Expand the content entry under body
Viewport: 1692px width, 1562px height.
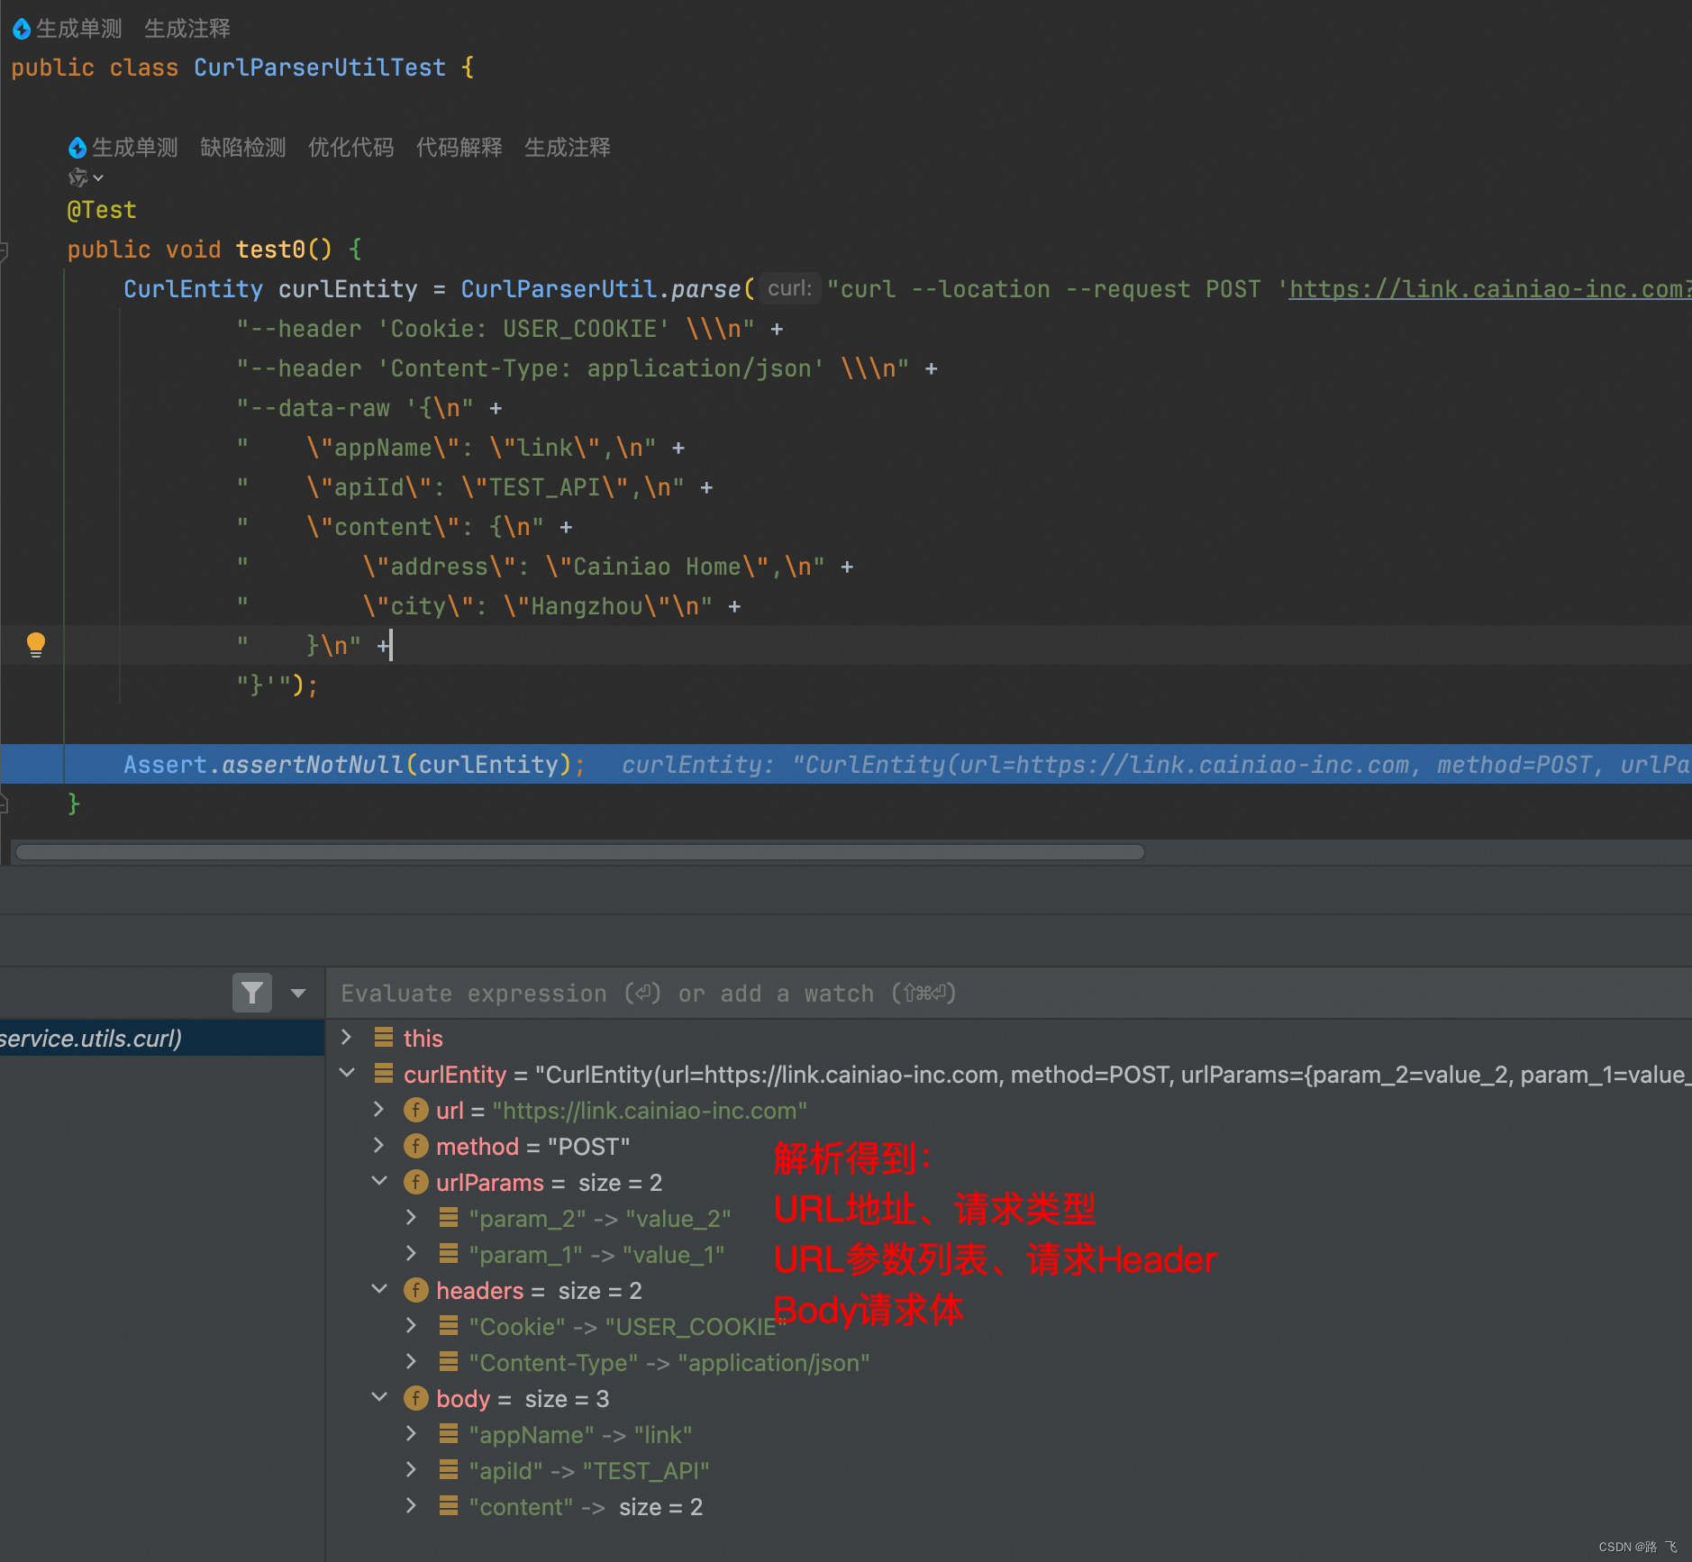click(412, 1505)
